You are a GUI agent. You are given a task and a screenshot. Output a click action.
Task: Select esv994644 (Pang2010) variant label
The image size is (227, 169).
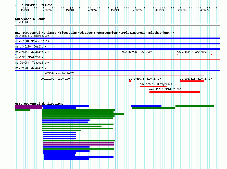click(x=192, y=52)
